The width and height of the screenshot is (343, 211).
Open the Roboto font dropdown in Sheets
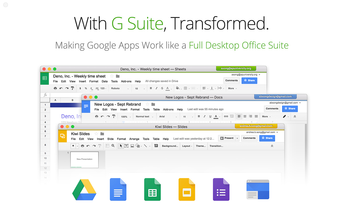119,89
